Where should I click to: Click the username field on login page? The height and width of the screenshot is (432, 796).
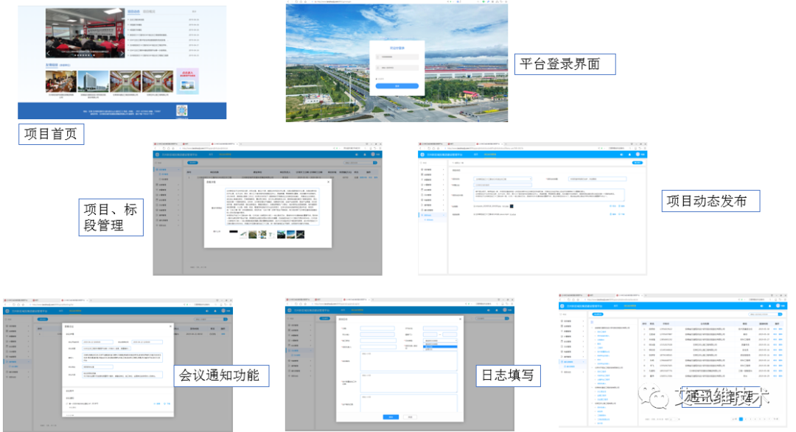[397, 57]
